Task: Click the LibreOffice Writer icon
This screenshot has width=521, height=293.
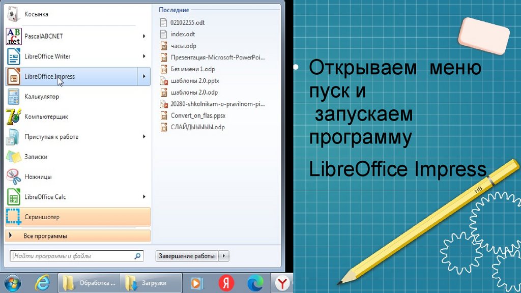Action: [x=14, y=56]
